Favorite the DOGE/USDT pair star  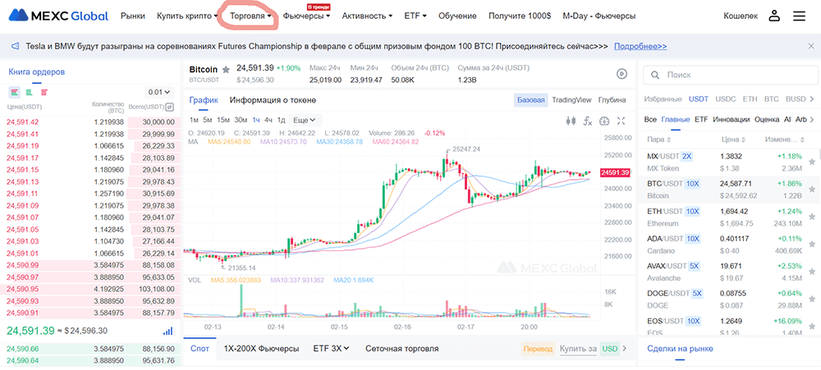pyautogui.click(x=812, y=299)
